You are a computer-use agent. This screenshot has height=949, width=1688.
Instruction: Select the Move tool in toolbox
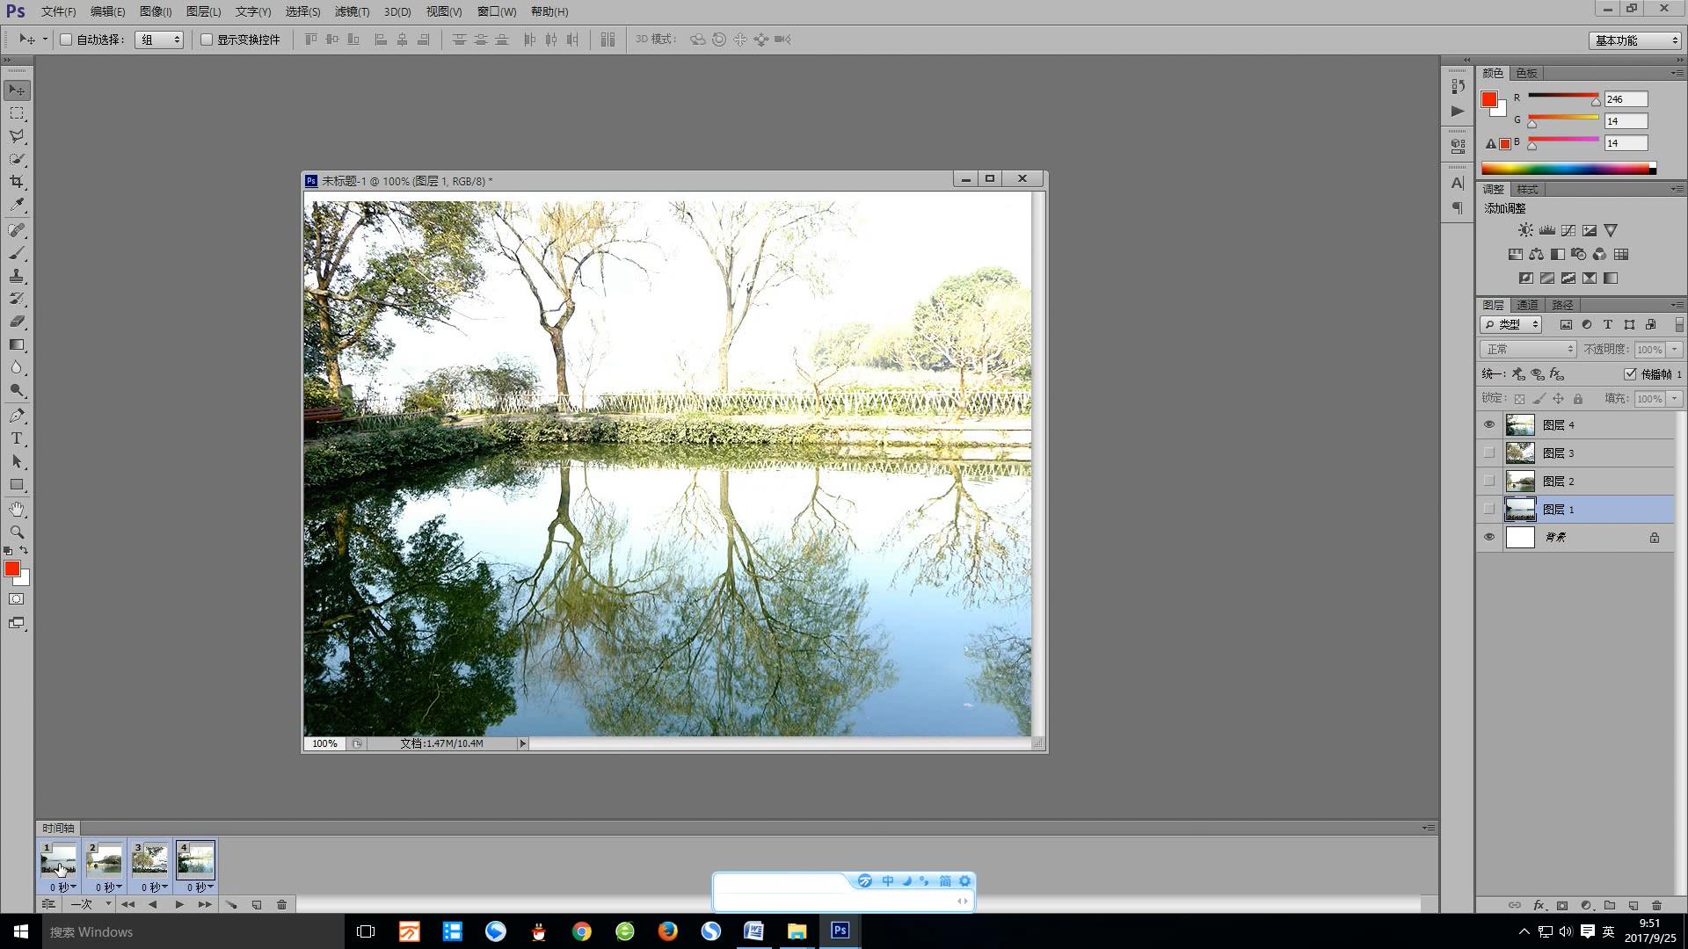pos(17,91)
